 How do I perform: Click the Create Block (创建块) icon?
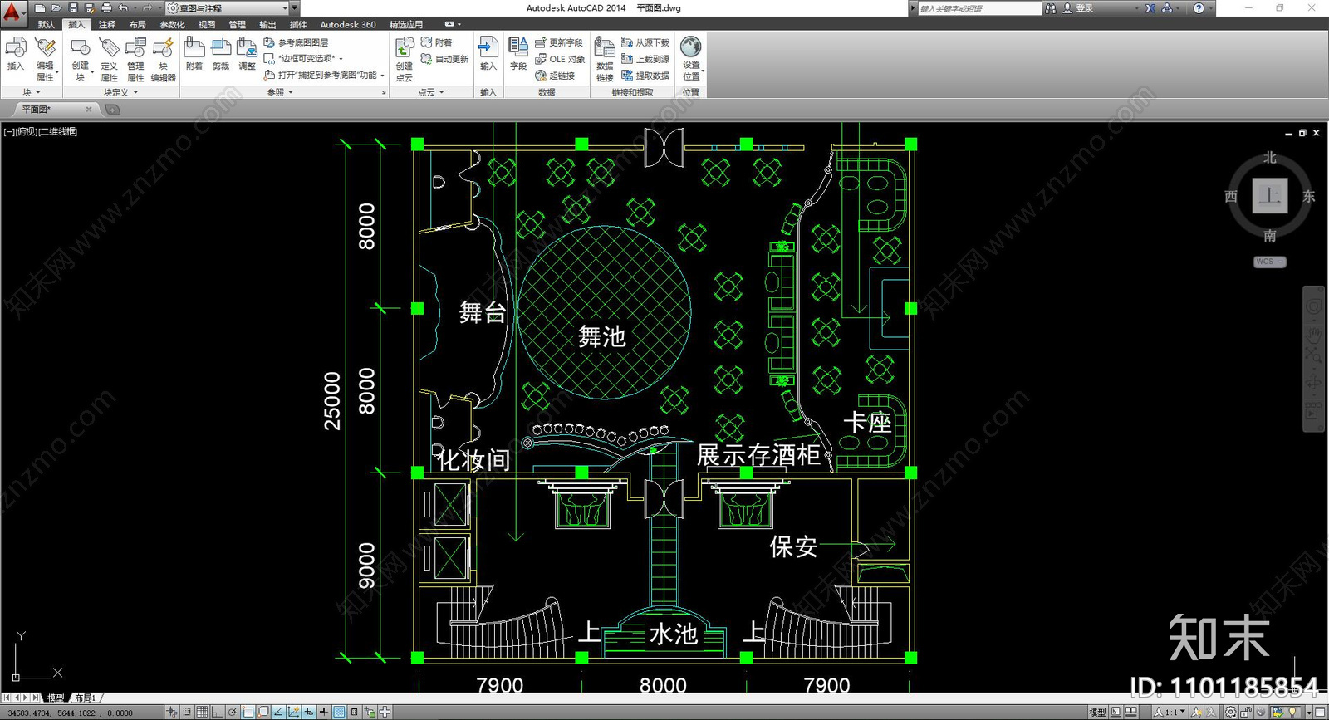(x=81, y=48)
